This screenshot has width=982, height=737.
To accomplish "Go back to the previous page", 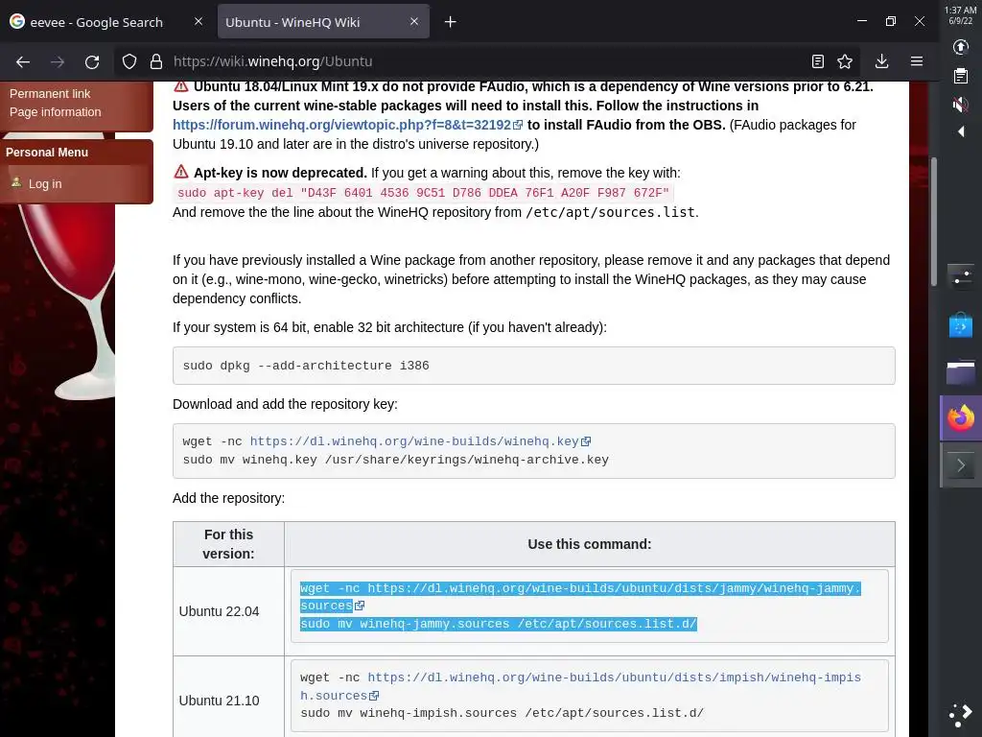I will 23,61.
